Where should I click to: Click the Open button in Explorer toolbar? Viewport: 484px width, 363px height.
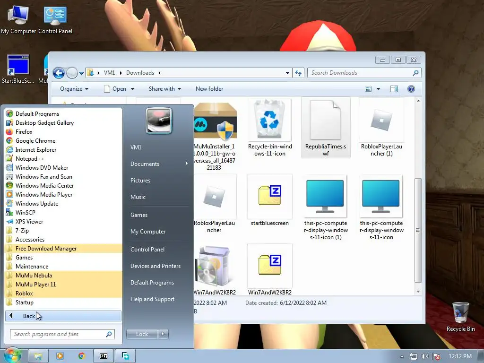coord(115,89)
